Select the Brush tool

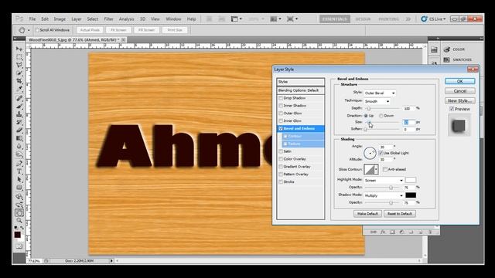[x=19, y=107]
